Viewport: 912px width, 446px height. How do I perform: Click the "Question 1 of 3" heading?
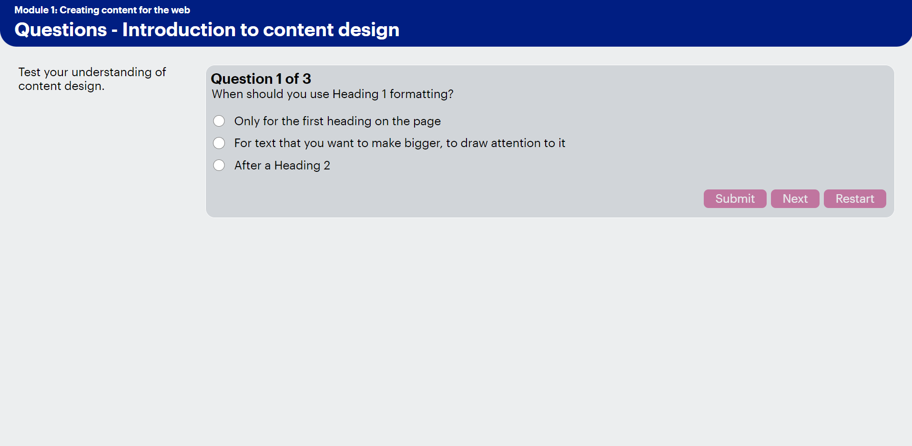(x=261, y=79)
